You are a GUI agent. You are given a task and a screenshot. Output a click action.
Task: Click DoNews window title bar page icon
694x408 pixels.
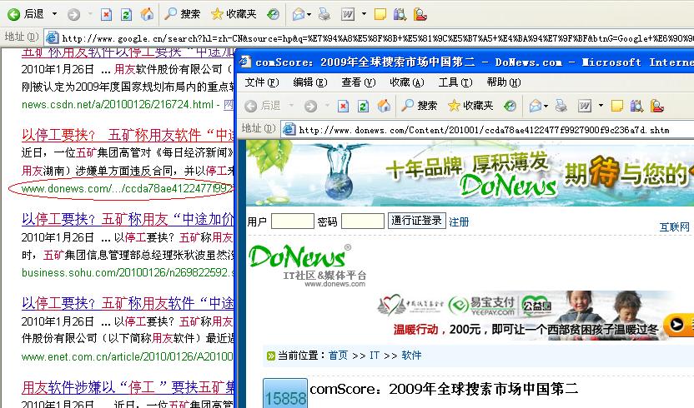point(245,62)
